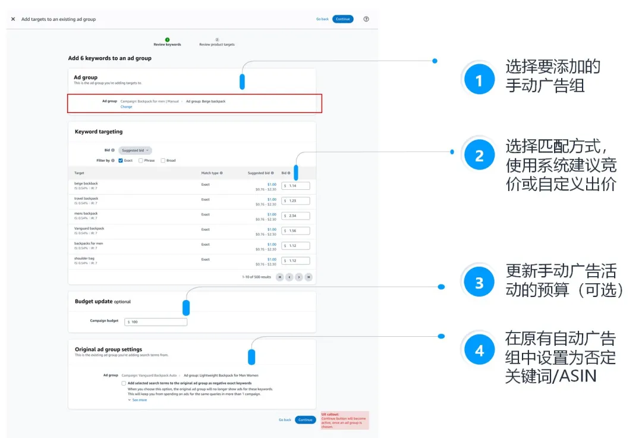
Task: Check the Broad filter checkbox
Action: point(163,161)
